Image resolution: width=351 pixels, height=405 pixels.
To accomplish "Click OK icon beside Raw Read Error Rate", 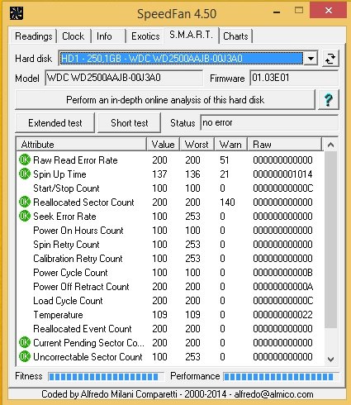I will 25,160.
